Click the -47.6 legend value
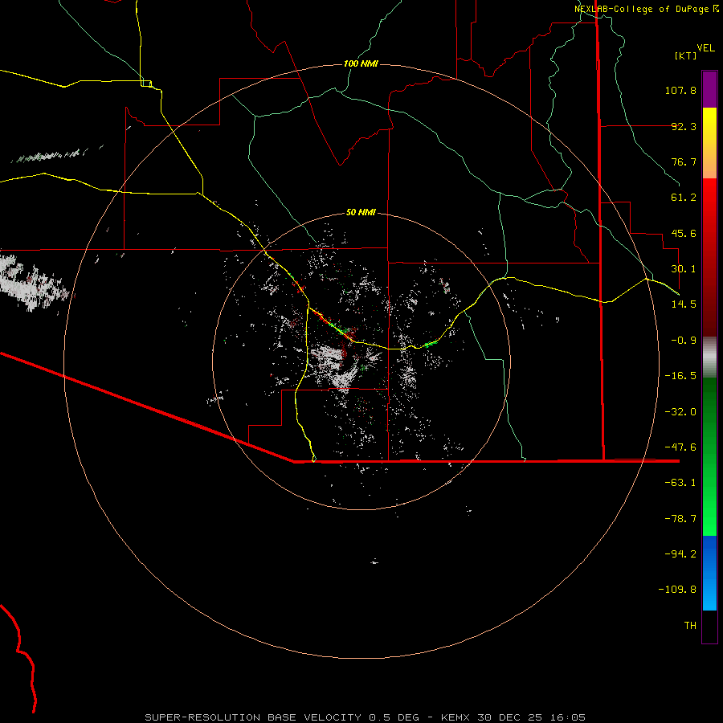Viewport: 723px width, 723px height. (x=680, y=447)
